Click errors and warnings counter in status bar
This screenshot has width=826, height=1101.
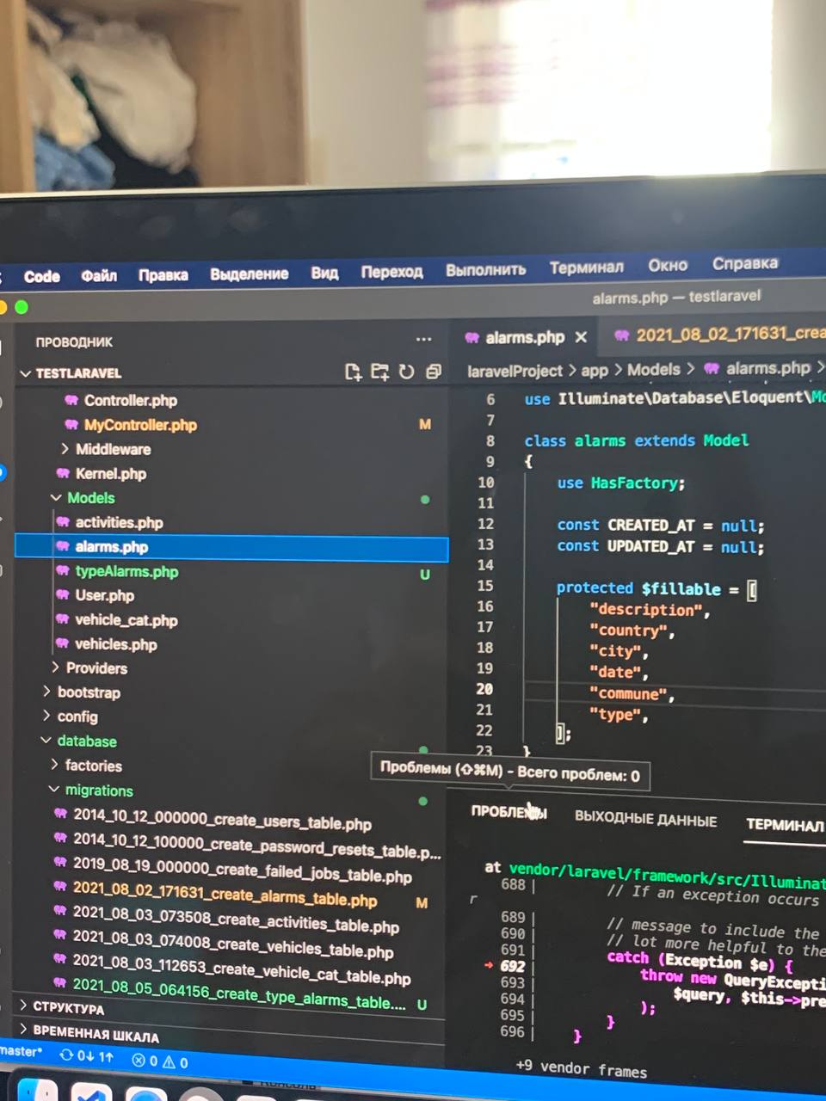click(160, 1061)
